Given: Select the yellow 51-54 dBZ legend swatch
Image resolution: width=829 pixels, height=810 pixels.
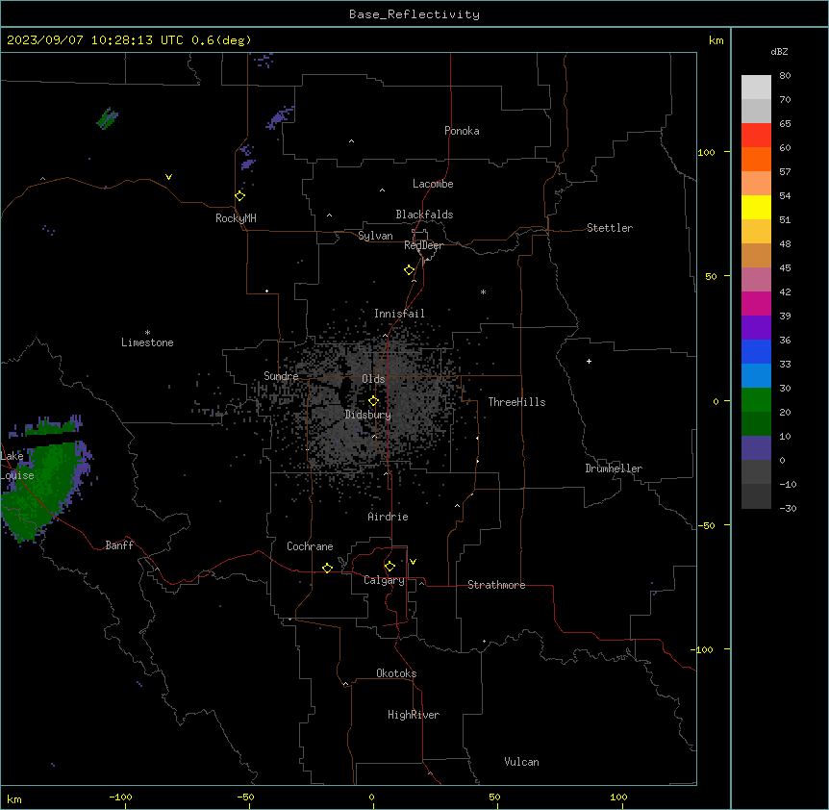Looking at the screenshot, I should point(756,207).
